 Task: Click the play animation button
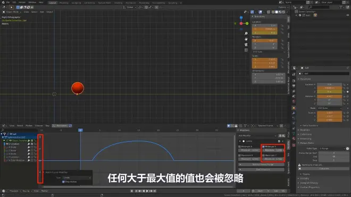147,191
